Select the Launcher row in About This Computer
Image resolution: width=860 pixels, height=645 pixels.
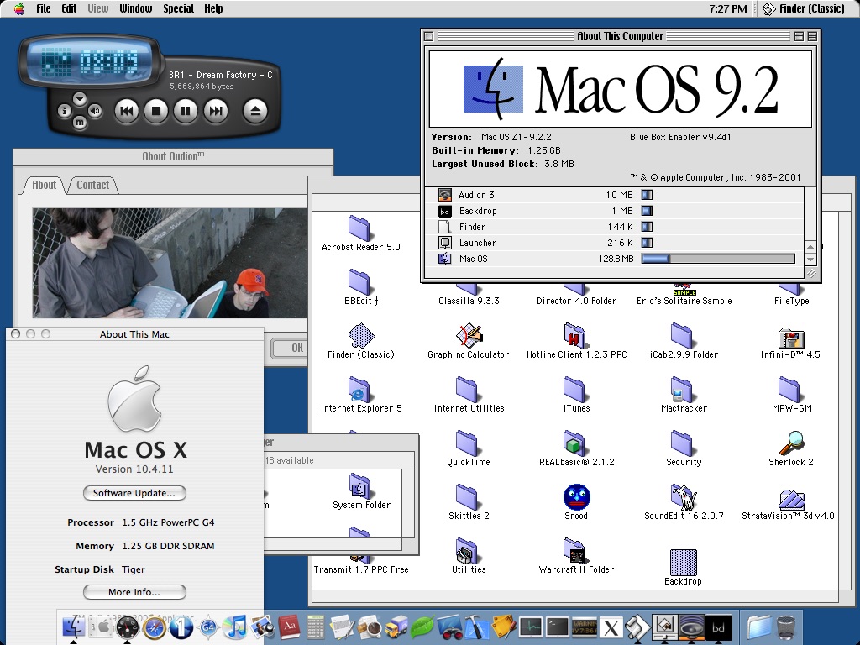[614, 243]
